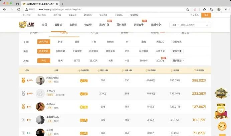Select the 王者荣耀 category filter

(78, 51)
